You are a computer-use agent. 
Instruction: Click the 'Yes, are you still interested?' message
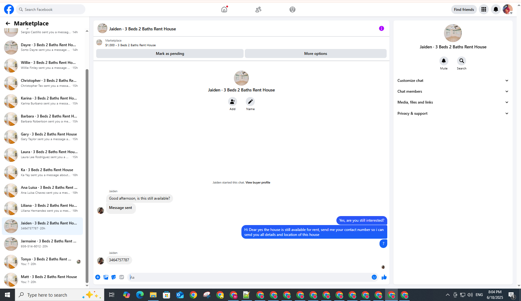coord(362,220)
